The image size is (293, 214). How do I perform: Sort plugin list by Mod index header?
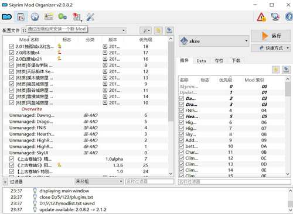coord(254,80)
